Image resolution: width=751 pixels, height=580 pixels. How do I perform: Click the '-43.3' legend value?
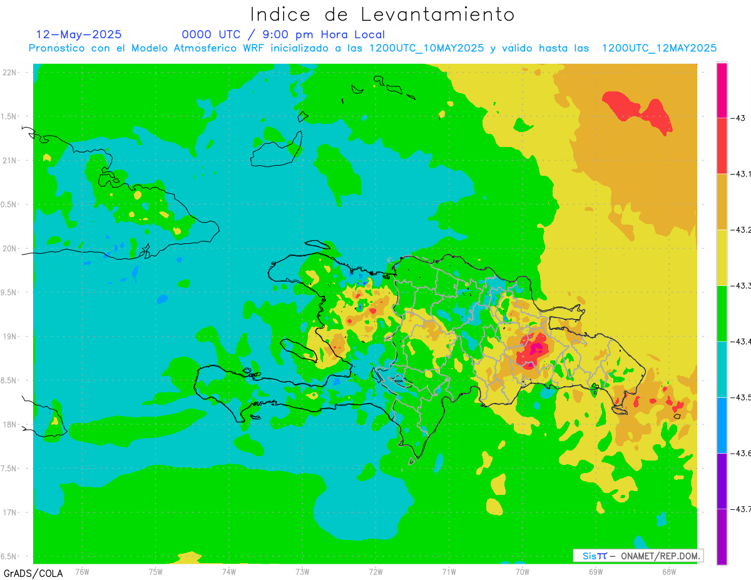(742, 285)
